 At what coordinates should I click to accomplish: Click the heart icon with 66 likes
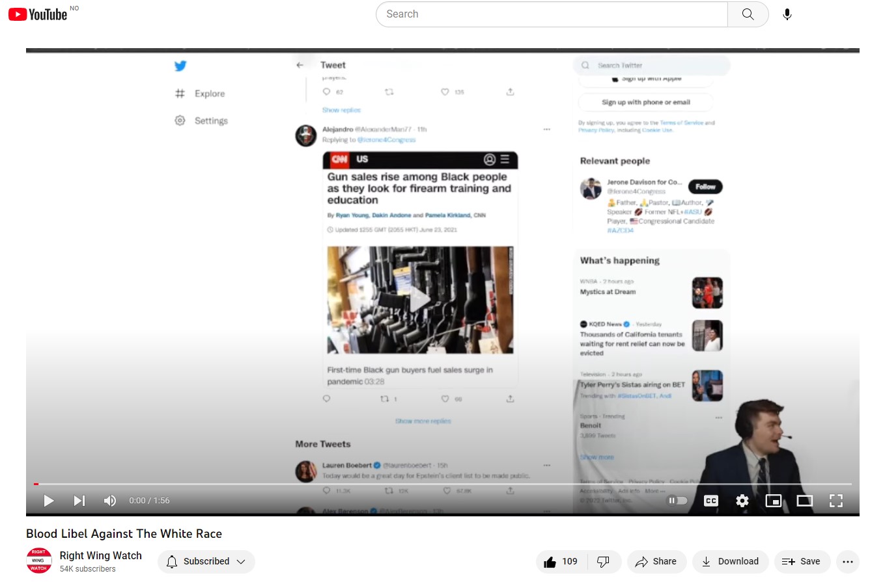[x=445, y=399]
